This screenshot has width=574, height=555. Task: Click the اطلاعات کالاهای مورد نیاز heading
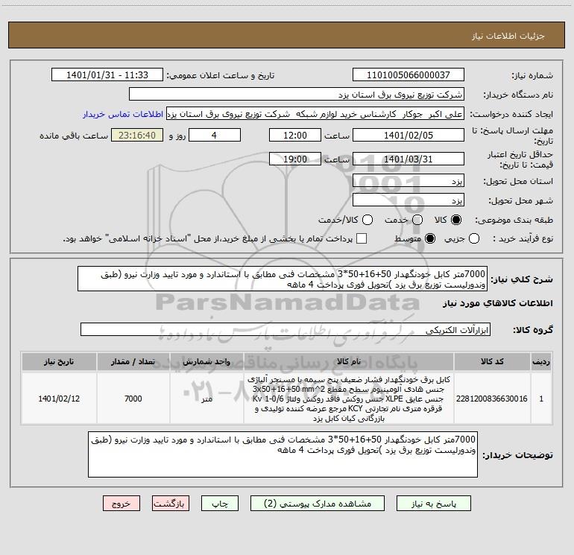[x=498, y=303]
